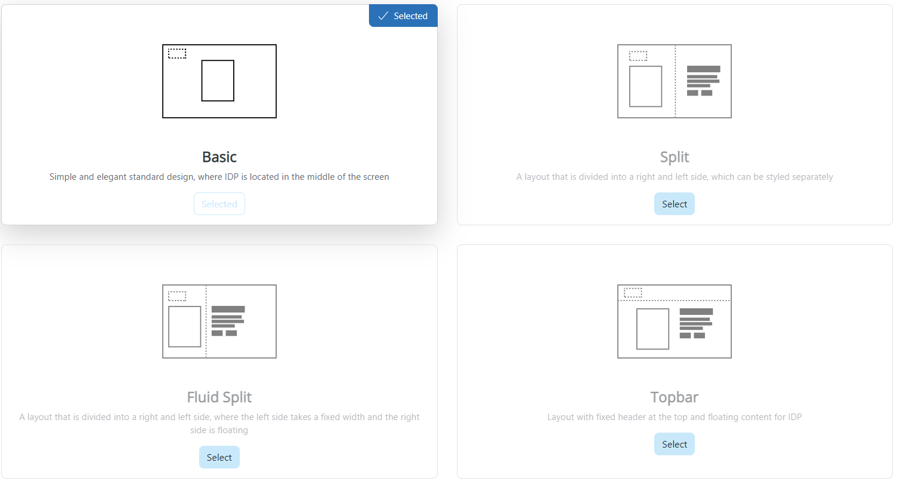Click the Fluid Split layout preview diagram
This screenshot has height=484, width=900.
pyautogui.click(x=219, y=321)
